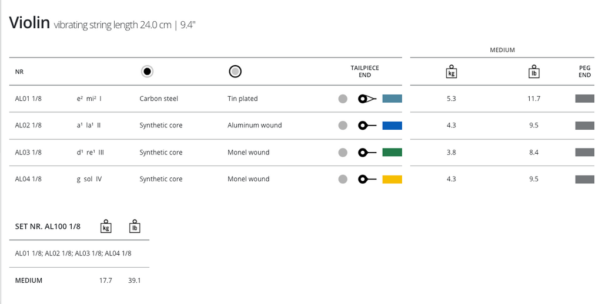602x304 pixels.
Task: Click the TAILPIECE END column header
Action: click(x=364, y=71)
